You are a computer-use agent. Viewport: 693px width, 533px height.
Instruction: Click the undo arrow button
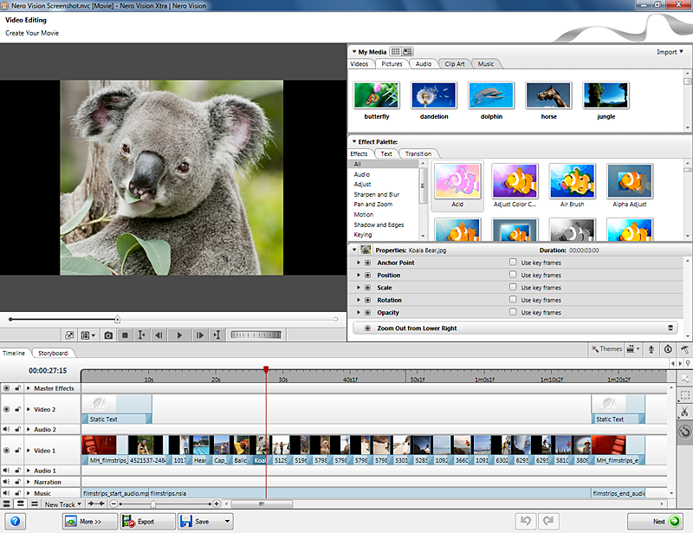(525, 521)
